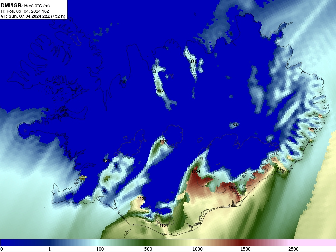Click the colorbar tick label 1500
336x252 pixels.
pyautogui.click(x=245, y=249)
